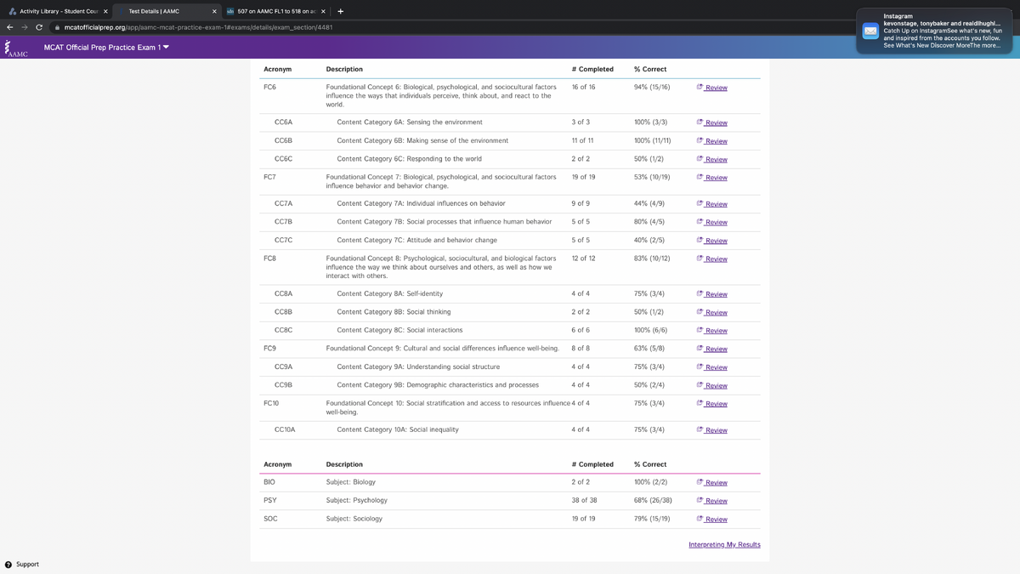Click the Instagram notification mail icon

click(x=870, y=31)
